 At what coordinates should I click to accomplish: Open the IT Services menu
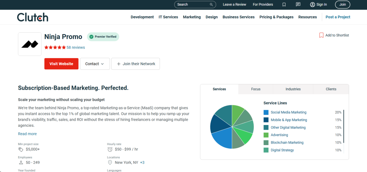(x=168, y=17)
